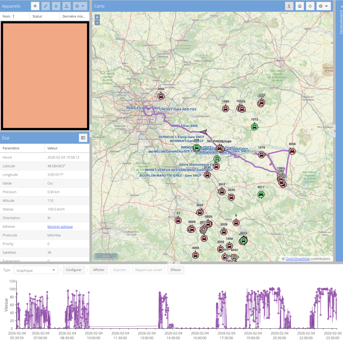Viewport: 343px width, 342px height.
Task: Activate the street view person icon
Action: click(289, 6)
